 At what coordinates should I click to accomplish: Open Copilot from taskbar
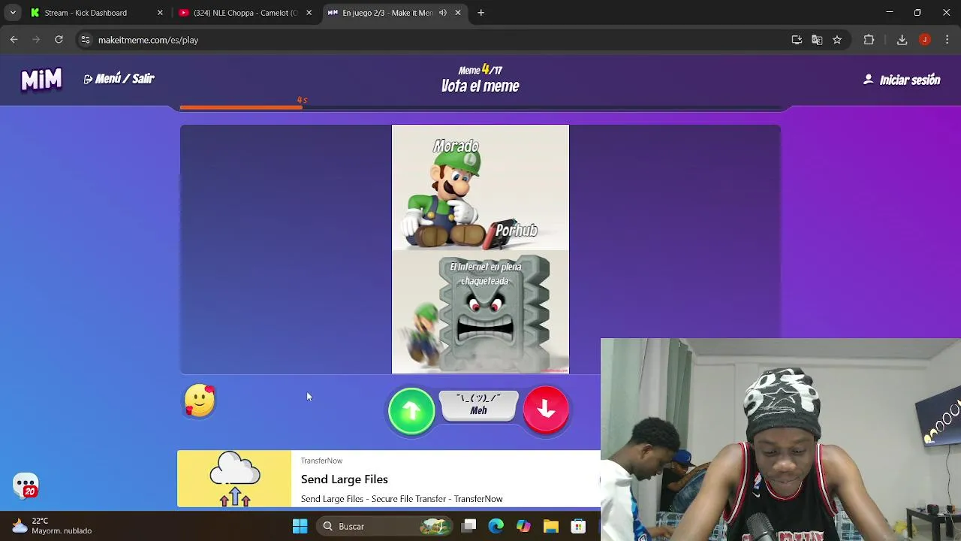click(523, 526)
